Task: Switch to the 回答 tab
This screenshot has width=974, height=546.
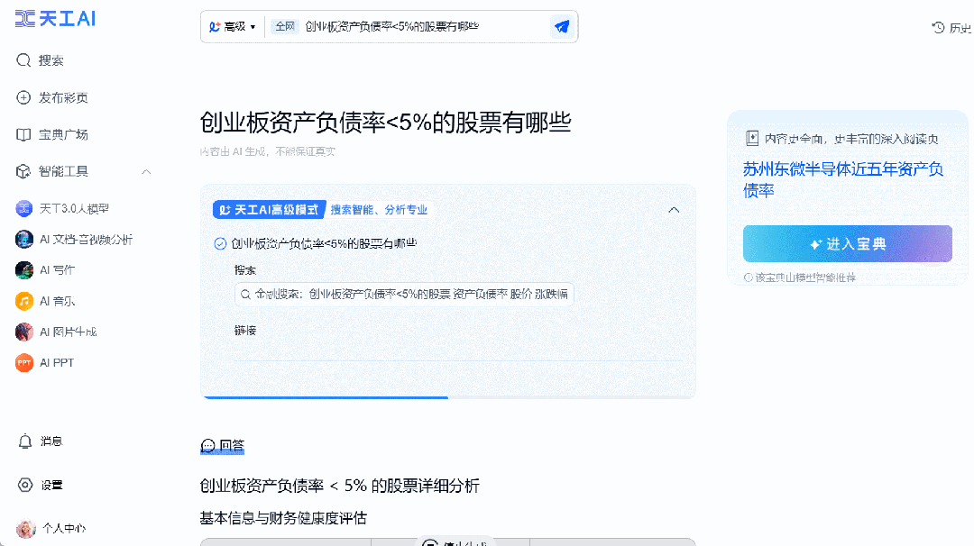Action: tap(222, 446)
